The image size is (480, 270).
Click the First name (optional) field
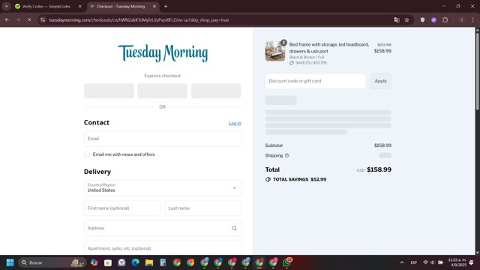pyautogui.click(x=122, y=208)
